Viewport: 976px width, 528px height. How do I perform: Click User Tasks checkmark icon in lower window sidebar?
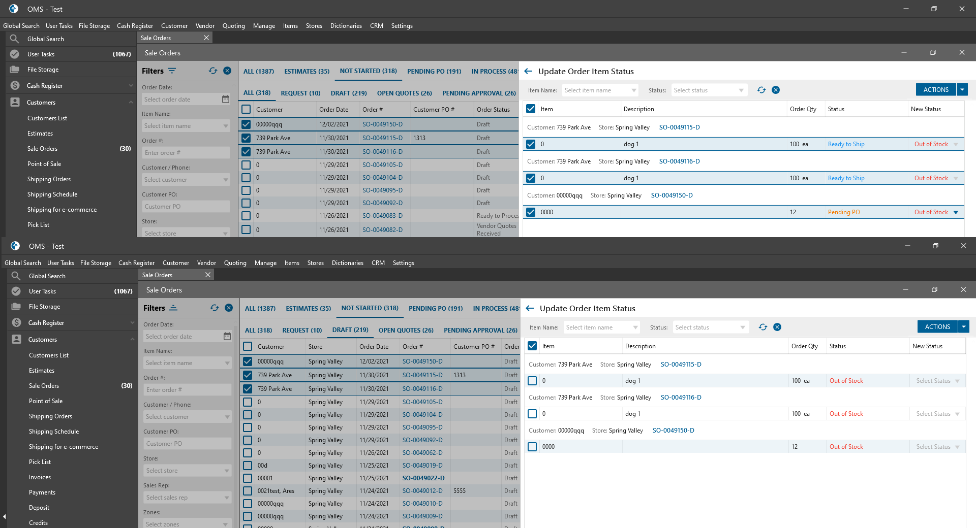tap(16, 291)
